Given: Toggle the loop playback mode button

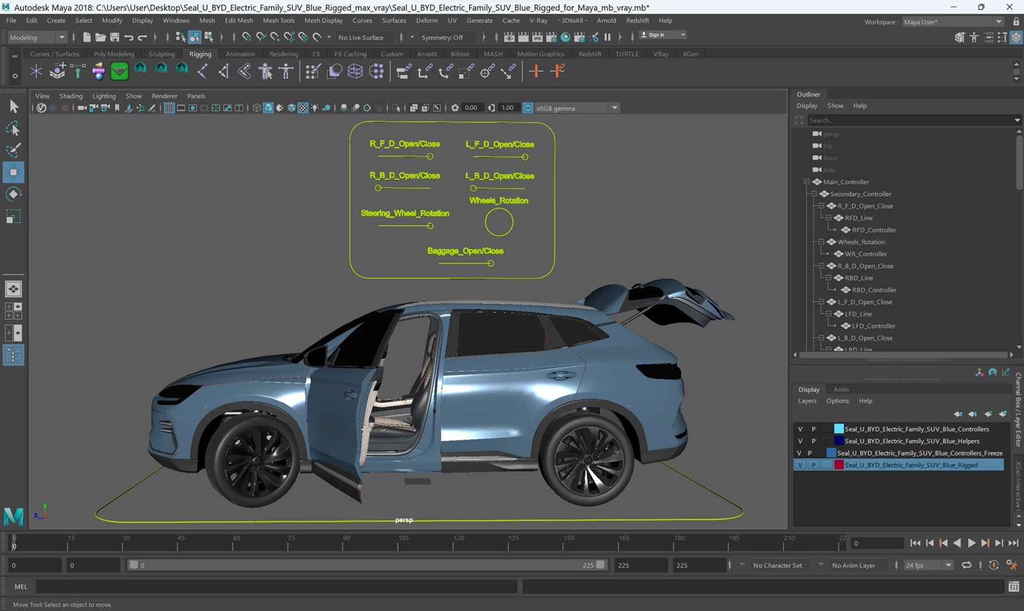Looking at the screenshot, I should click(x=966, y=565).
